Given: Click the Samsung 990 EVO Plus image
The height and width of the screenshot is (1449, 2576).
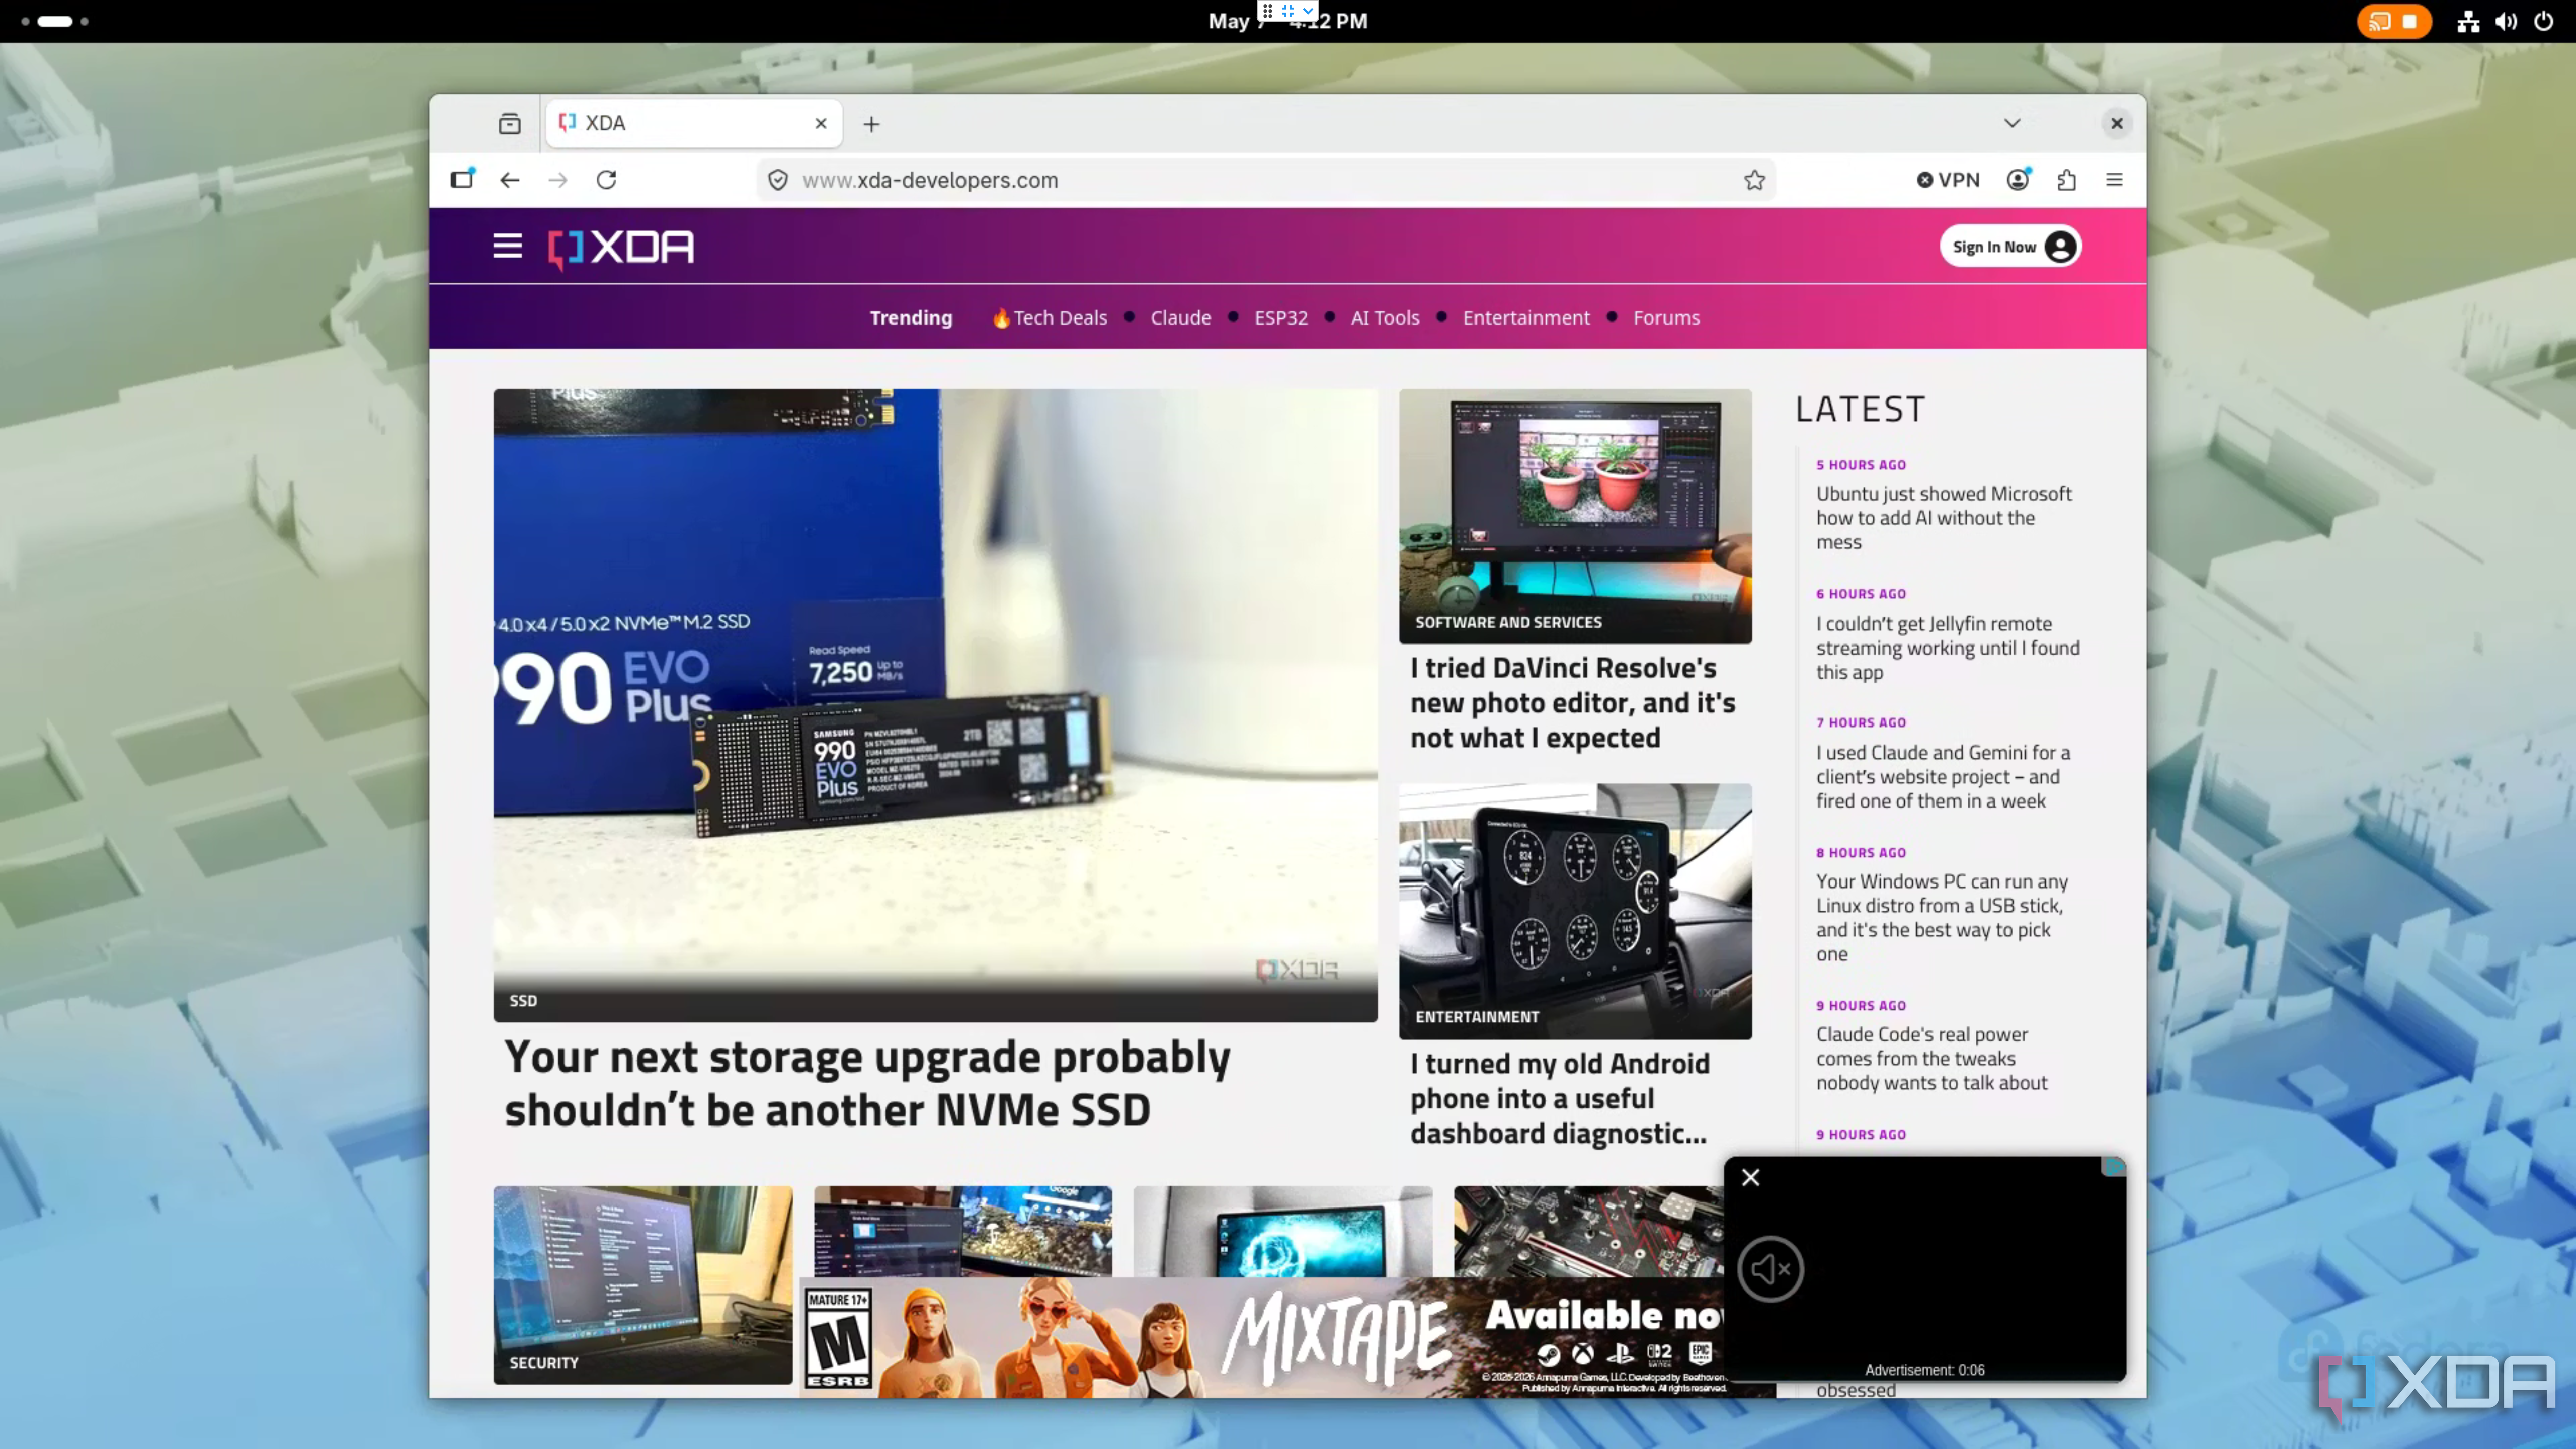Looking at the screenshot, I should pyautogui.click(x=935, y=705).
